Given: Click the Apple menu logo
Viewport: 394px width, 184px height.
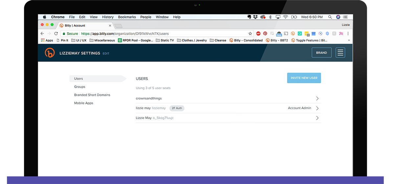Looking at the screenshot, I should [44, 17].
